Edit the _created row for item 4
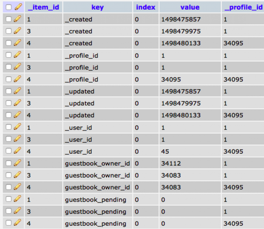The height and width of the screenshot is (229, 264). tap(17, 43)
